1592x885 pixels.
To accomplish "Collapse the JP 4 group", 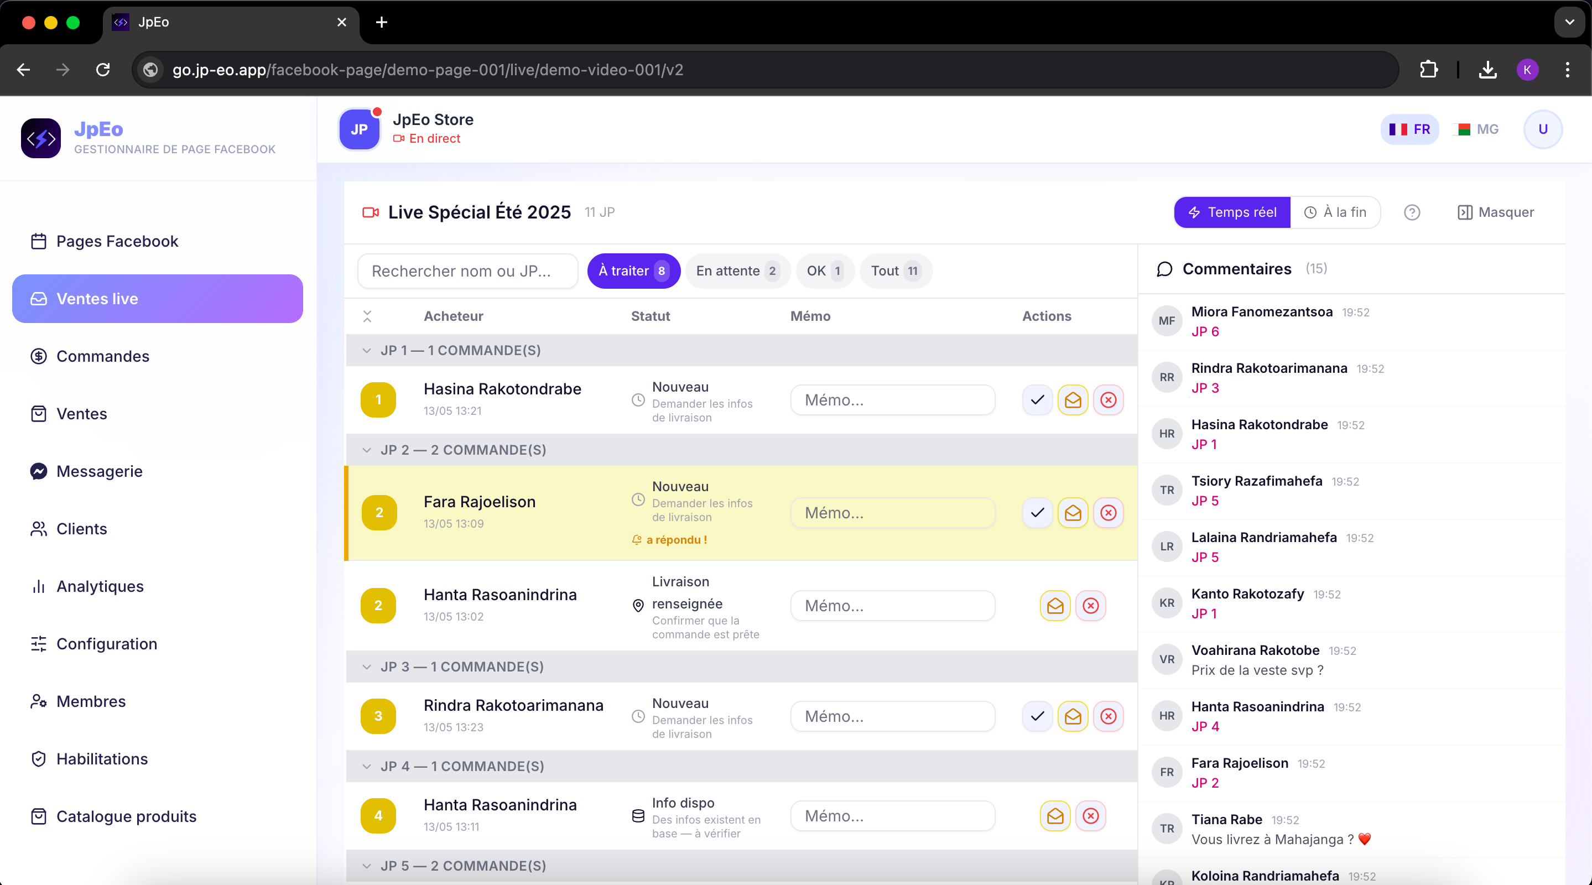I will tap(367, 766).
